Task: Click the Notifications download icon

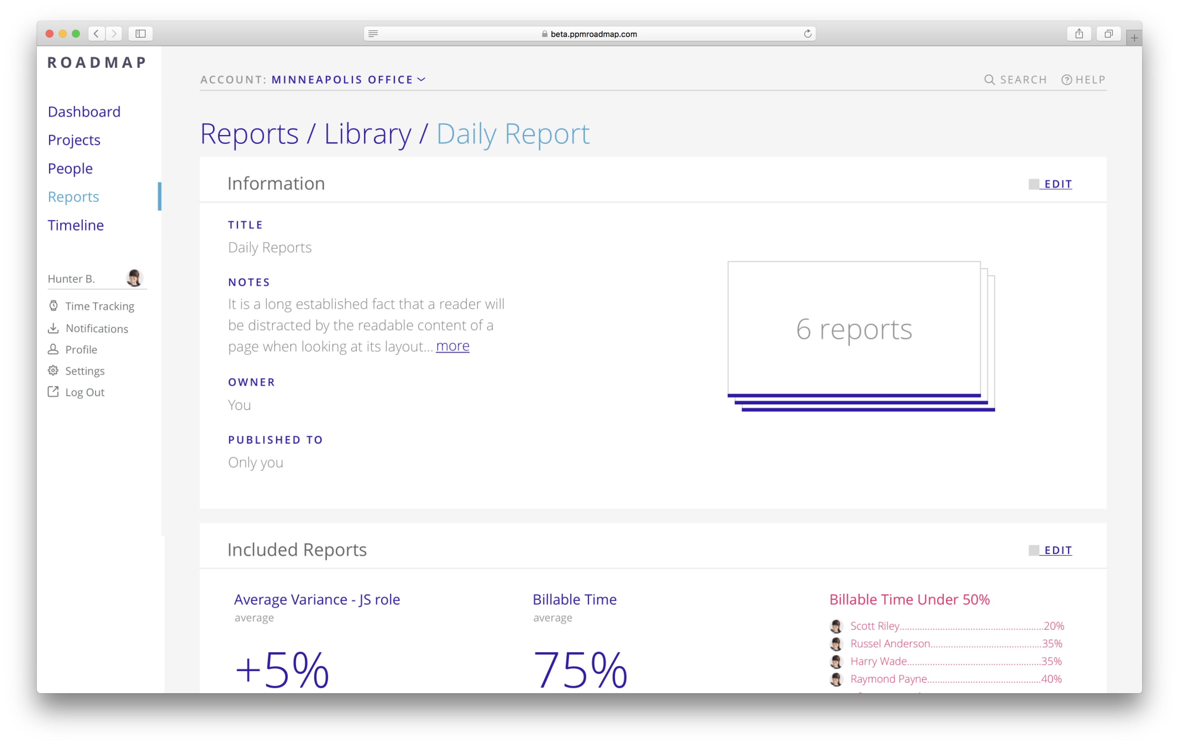Action: [53, 328]
